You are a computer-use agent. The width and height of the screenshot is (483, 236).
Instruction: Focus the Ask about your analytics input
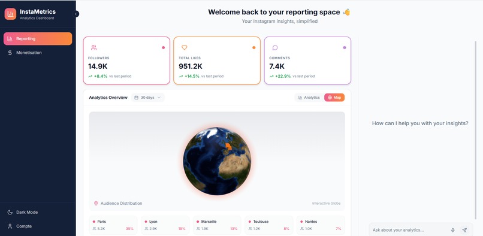pos(410,230)
